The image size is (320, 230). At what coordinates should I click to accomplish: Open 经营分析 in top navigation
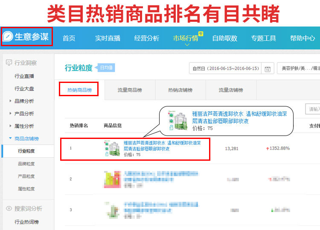pyautogui.click(x=146, y=38)
